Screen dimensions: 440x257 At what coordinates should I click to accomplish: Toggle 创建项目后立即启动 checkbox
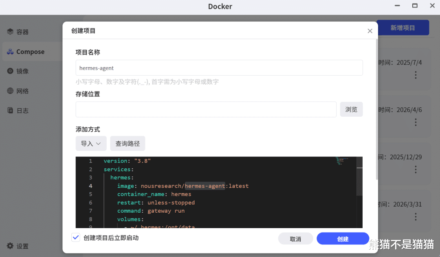pos(75,237)
